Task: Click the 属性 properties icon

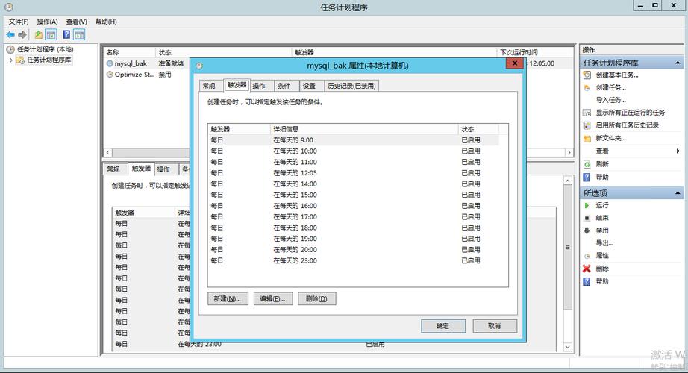Action: tap(587, 256)
